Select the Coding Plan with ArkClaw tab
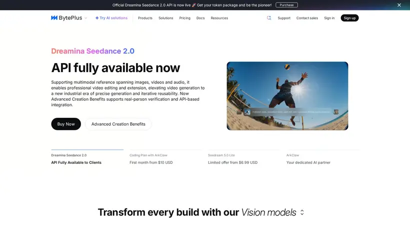 (165, 158)
